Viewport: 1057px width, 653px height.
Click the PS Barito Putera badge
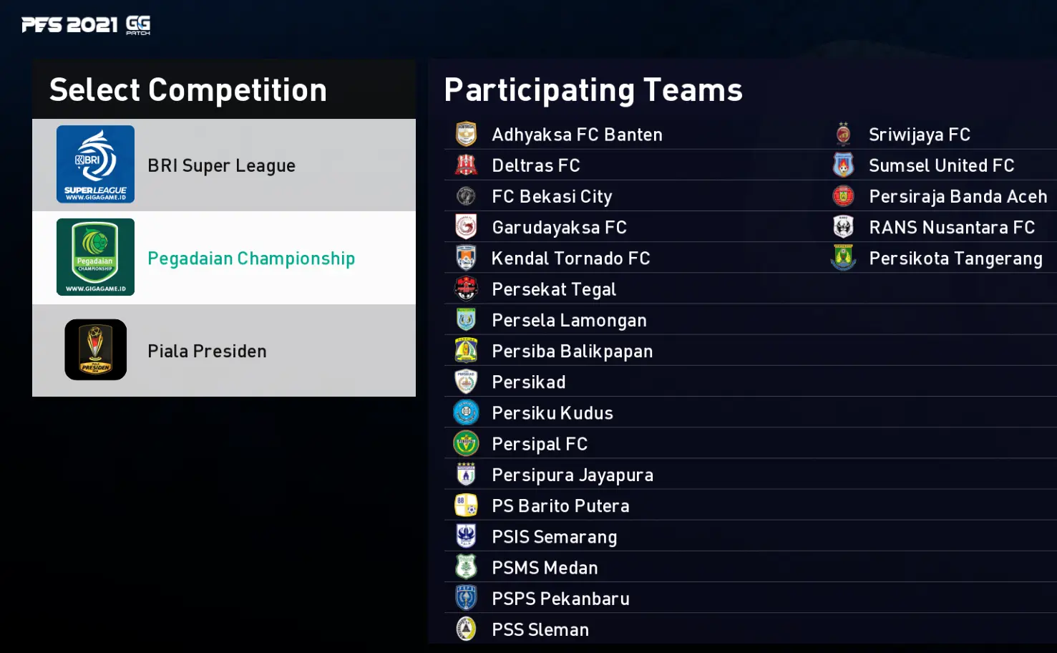465,505
